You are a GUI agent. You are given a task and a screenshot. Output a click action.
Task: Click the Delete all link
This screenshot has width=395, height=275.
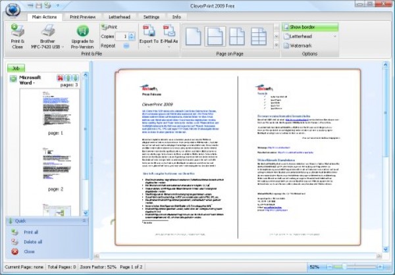tap(33, 242)
